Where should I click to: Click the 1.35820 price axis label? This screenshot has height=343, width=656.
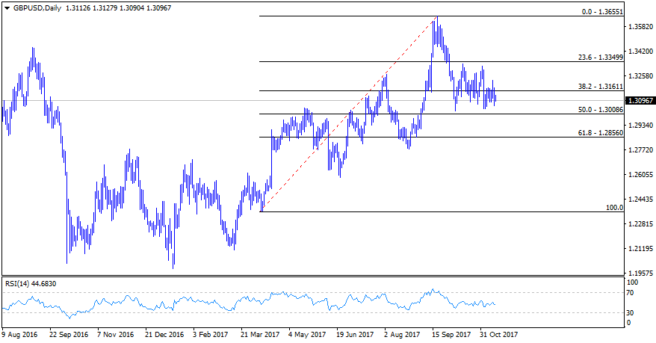pyautogui.click(x=640, y=27)
